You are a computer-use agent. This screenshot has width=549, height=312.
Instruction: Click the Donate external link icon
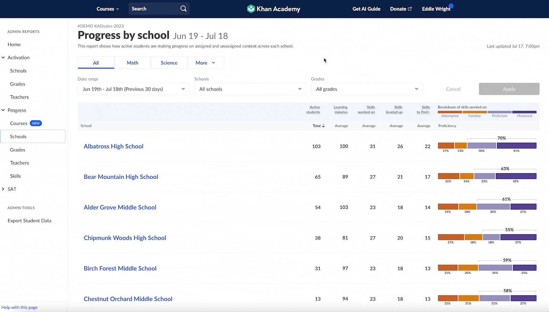410,9
